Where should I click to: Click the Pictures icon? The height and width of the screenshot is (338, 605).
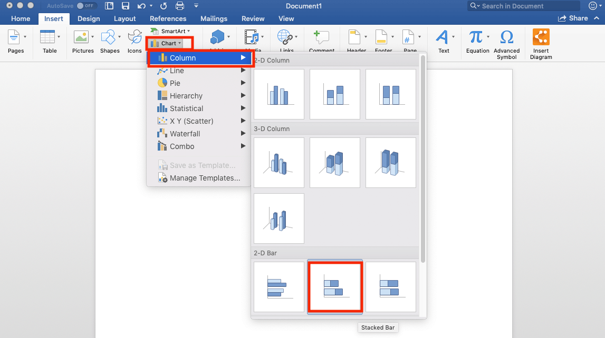81,37
